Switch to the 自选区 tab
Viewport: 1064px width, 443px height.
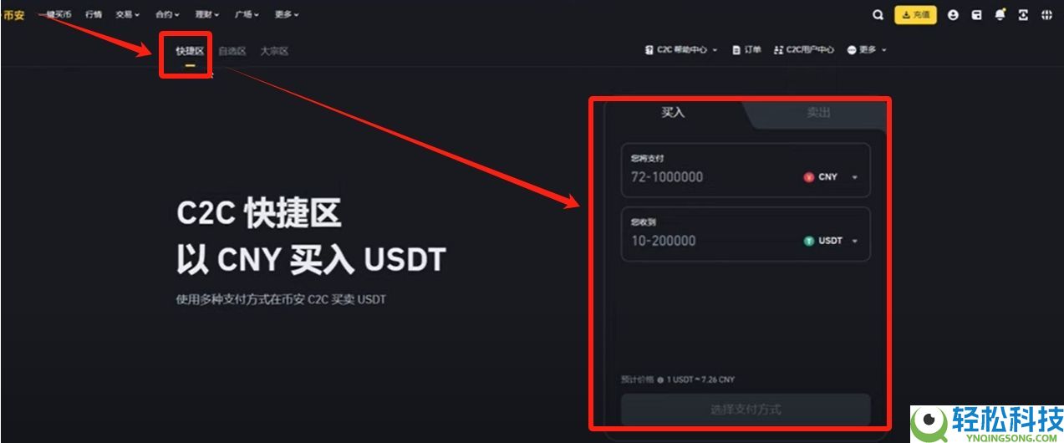click(x=232, y=51)
